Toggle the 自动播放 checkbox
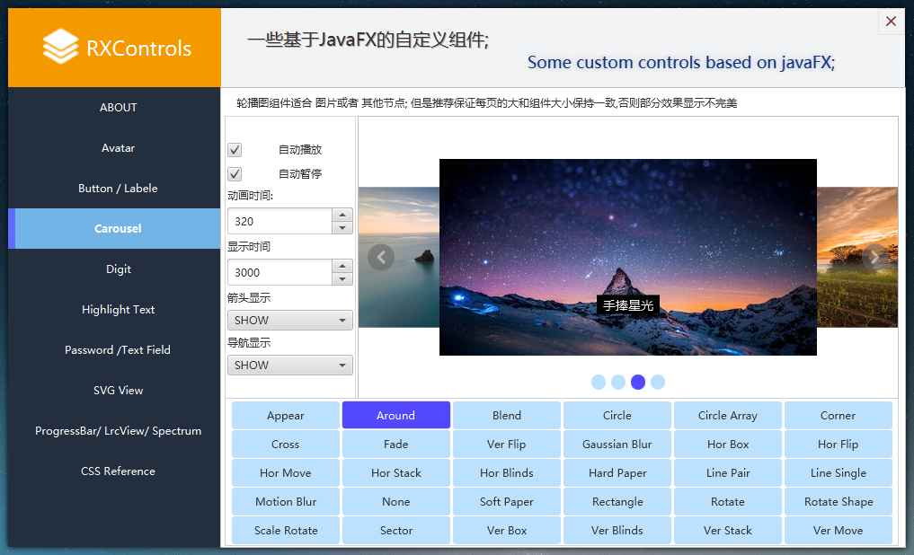The width and height of the screenshot is (914, 555). click(235, 150)
